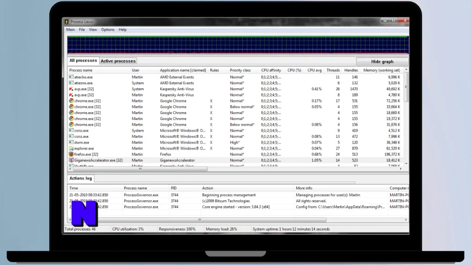Click CPU utilization: 3% status
Viewport: 471px width, 265px height.
tap(128, 229)
